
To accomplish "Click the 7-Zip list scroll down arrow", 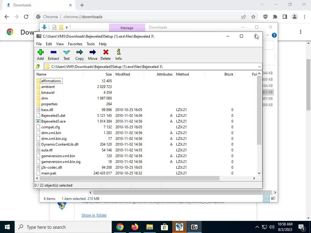I will [x=259, y=173].
